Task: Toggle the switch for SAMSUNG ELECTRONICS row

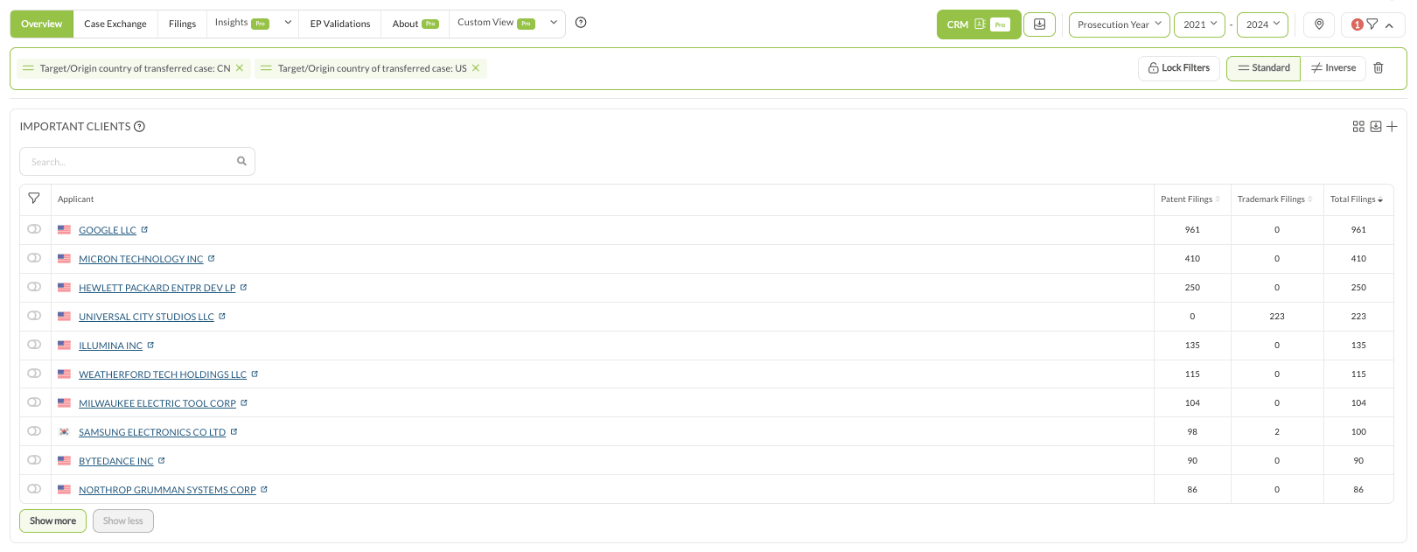Action: tap(34, 431)
